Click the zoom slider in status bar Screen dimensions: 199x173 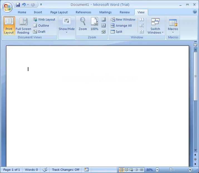(171, 170)
